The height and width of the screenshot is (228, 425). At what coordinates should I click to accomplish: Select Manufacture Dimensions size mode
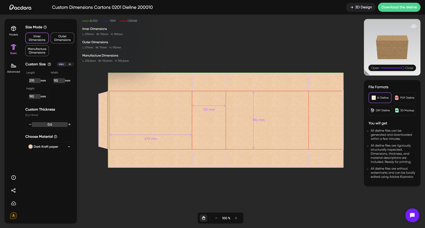[37, 50]
